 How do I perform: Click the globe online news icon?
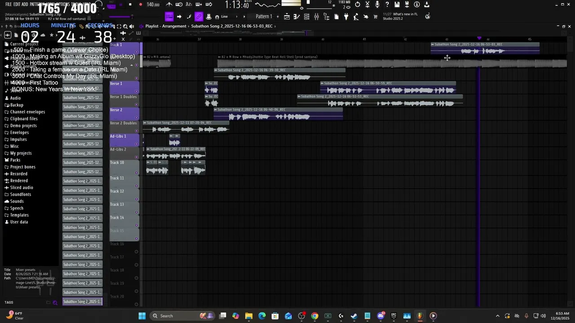427,16
